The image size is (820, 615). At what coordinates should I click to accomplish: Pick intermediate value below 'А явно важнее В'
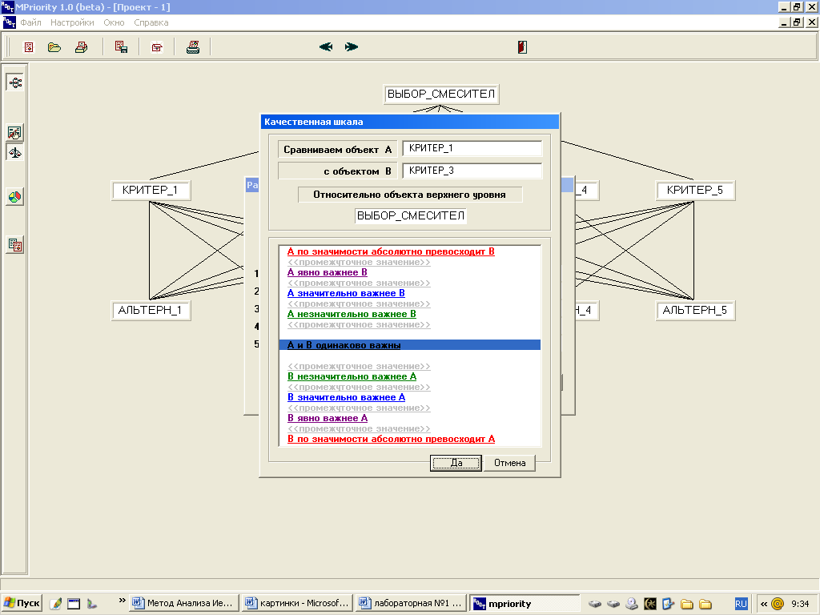(359, 283)
